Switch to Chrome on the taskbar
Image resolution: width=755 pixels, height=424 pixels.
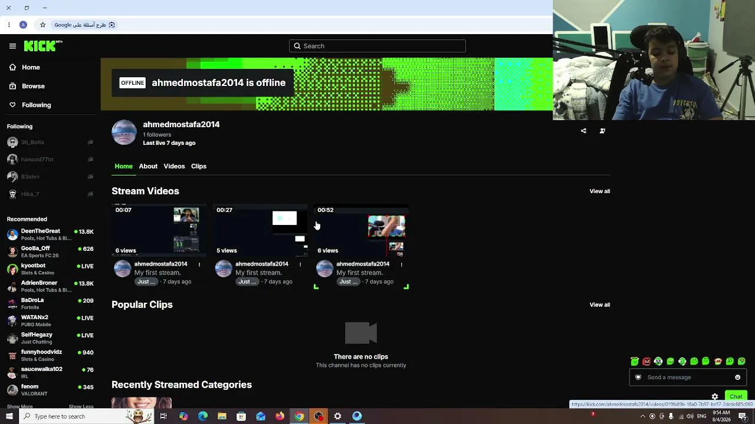point(299,416)
